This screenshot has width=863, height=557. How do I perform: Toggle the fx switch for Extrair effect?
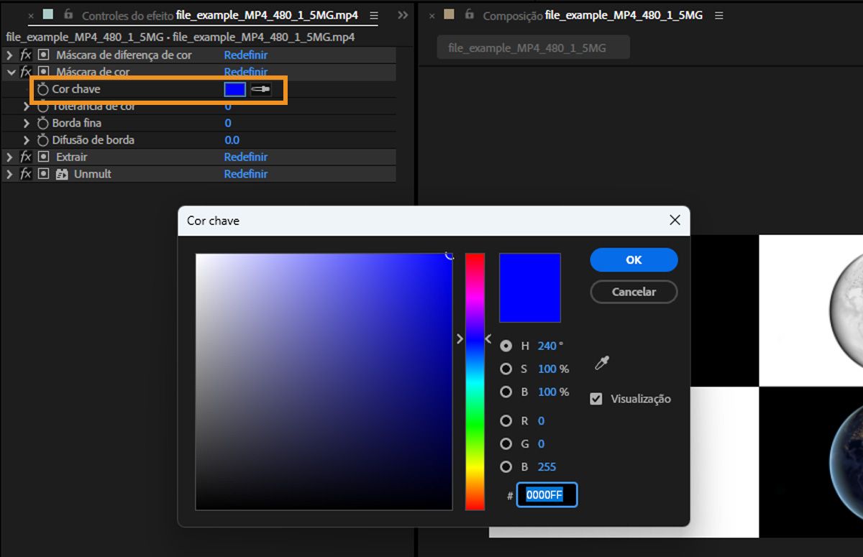point(26,157)
